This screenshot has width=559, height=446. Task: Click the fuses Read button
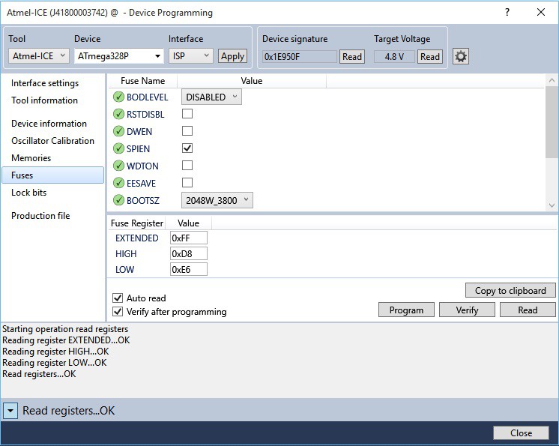pos(528,310)
